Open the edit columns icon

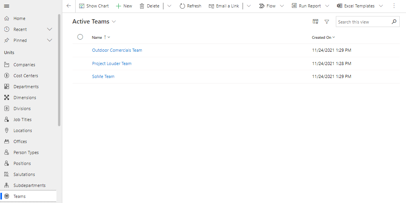point(315,22)
